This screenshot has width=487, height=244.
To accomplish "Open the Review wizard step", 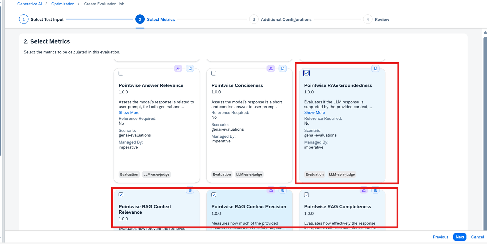I will coord(376,19).
